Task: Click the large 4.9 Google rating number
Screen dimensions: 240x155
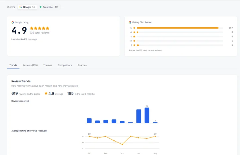Action: coord(19,30)
